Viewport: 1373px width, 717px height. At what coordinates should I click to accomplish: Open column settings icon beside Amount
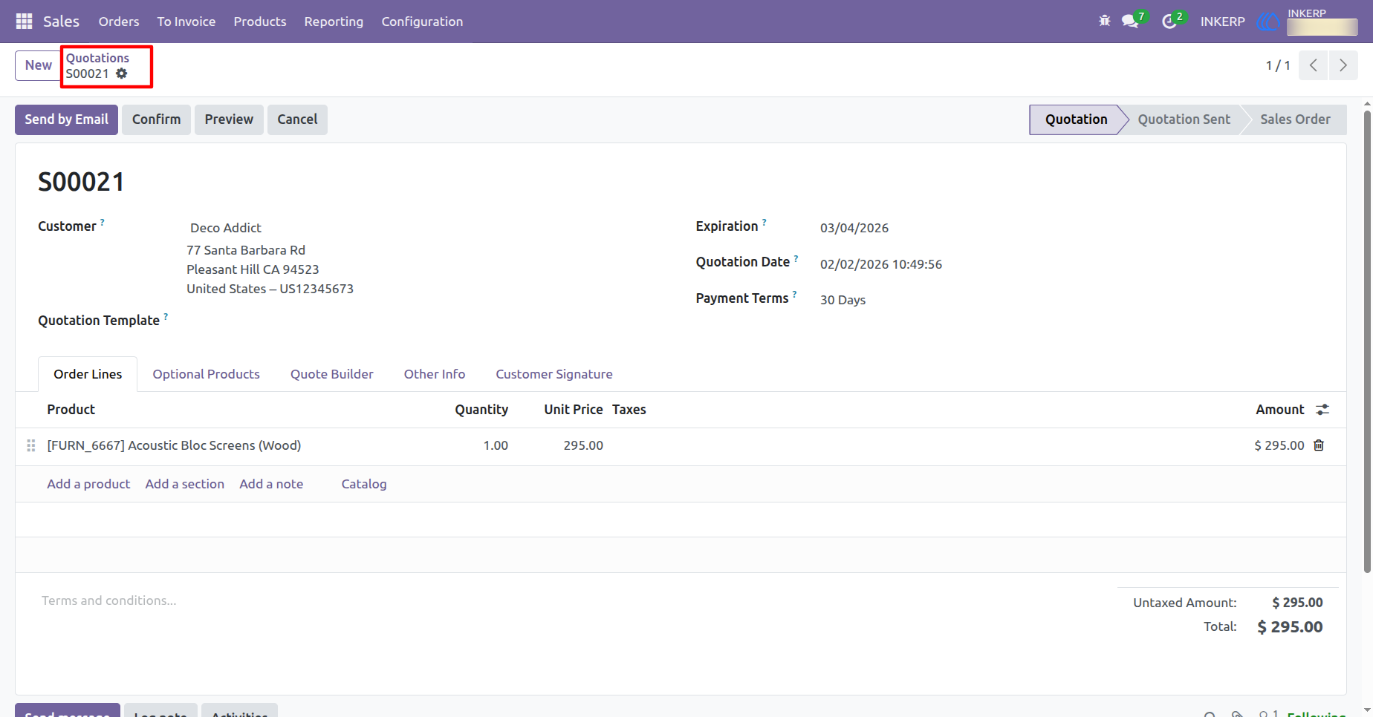point(1322,410)
